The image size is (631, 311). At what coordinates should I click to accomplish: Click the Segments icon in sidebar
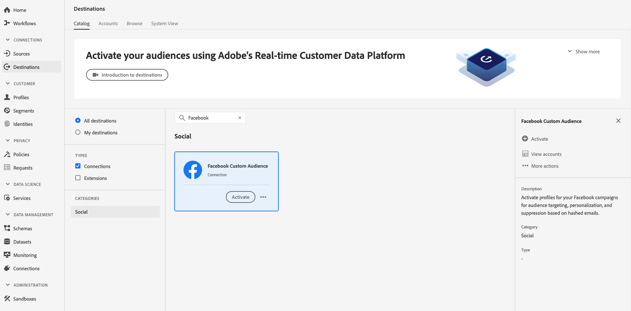(x=7, y=110)
